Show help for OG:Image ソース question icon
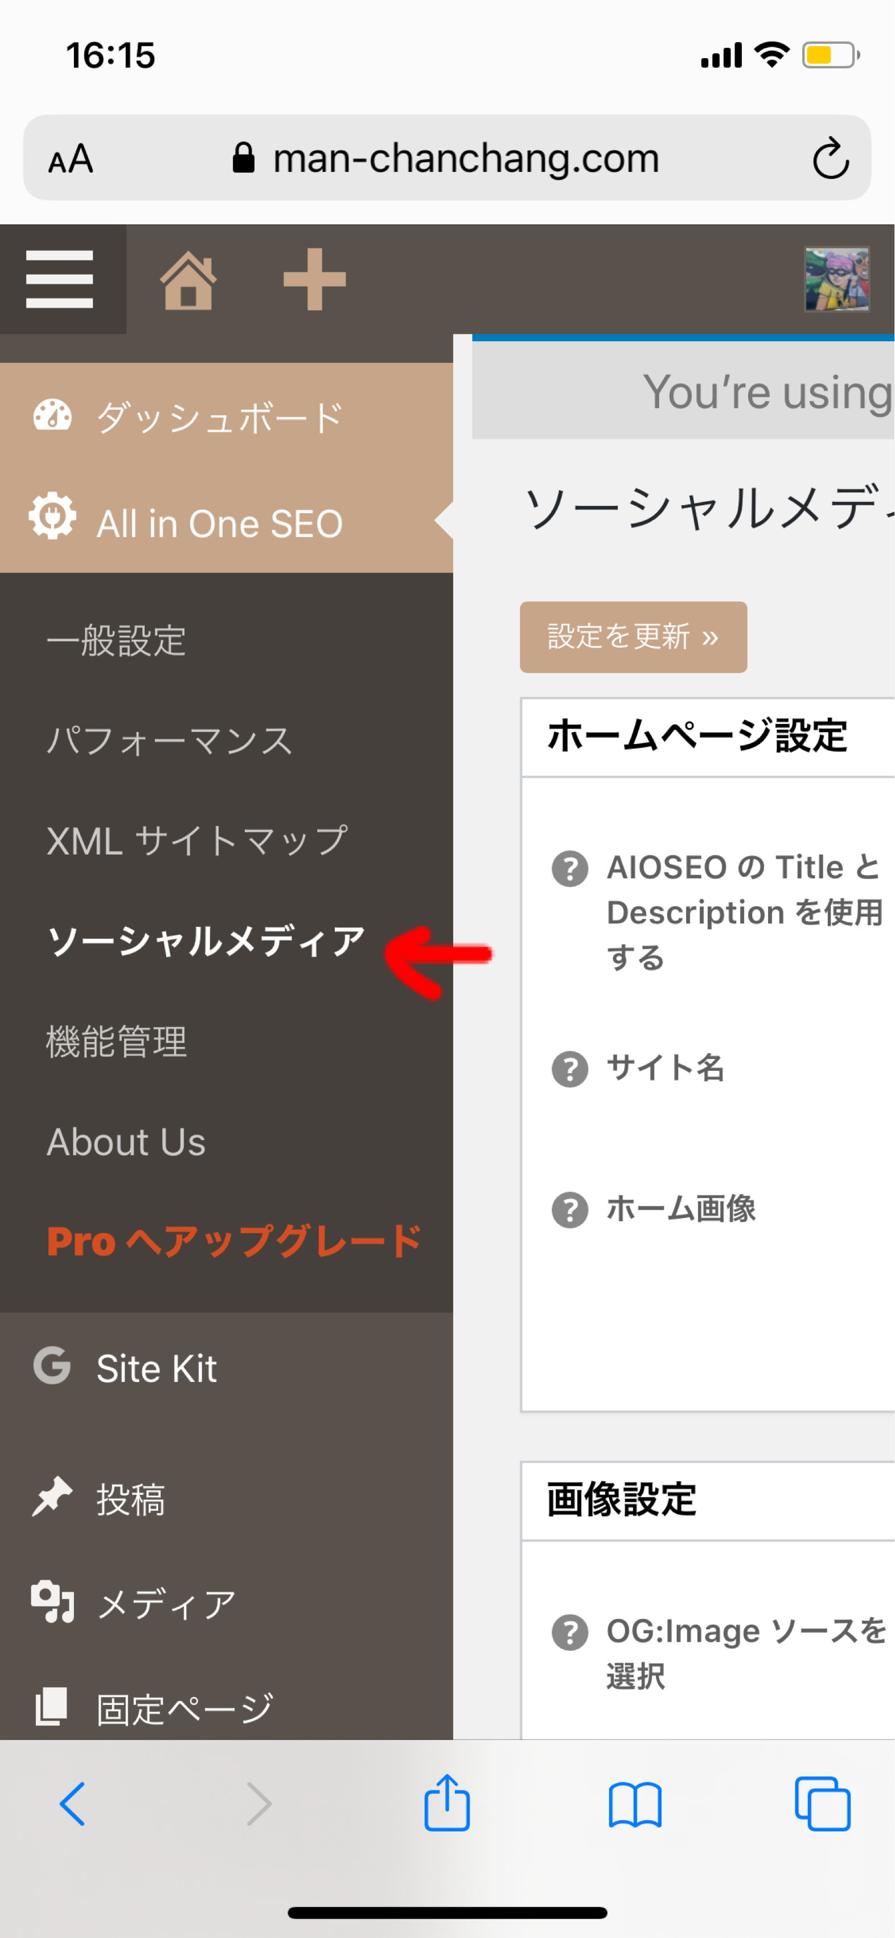Screen dimensions: 895x1938 569,1632
